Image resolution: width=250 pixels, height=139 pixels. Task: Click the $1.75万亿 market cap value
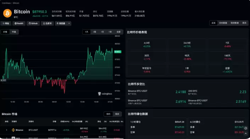coord(84,16)
